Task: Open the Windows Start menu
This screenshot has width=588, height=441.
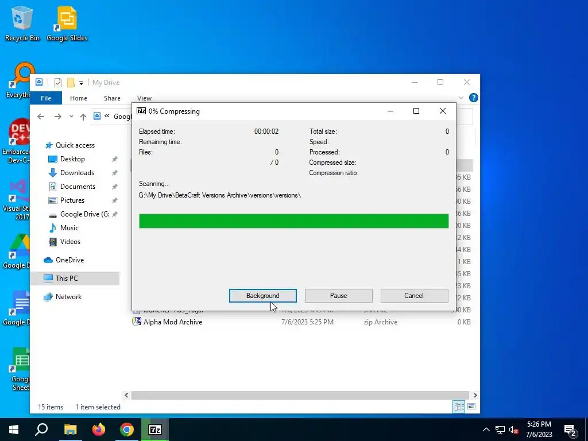Action: pos(14,430)
